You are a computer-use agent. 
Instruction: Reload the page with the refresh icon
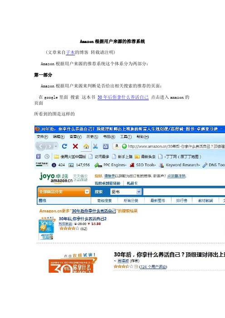65,146
